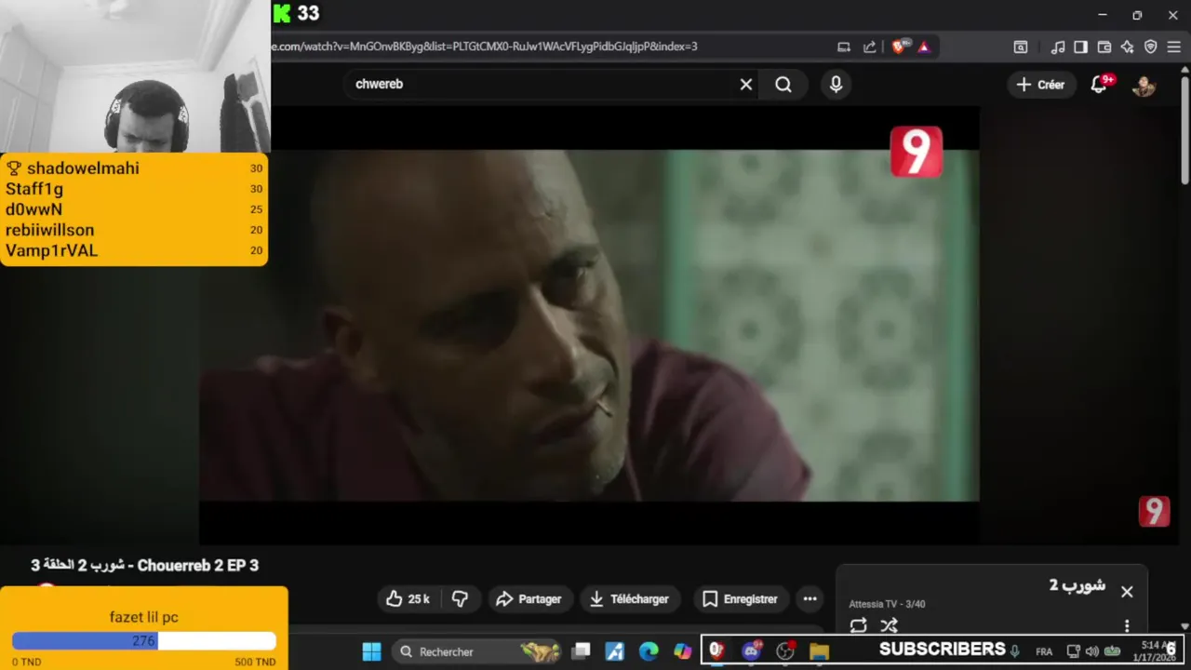Open the browser tab search icon
The image size is (1191, 670).
pos(1021,47)
